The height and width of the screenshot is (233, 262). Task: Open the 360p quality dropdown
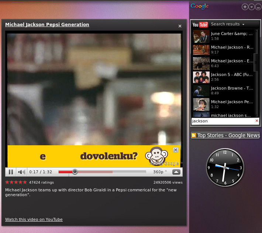[x=160, y=172]
